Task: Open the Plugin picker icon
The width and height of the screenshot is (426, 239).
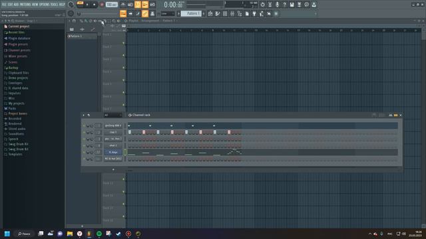Action: tap(254, 13)
